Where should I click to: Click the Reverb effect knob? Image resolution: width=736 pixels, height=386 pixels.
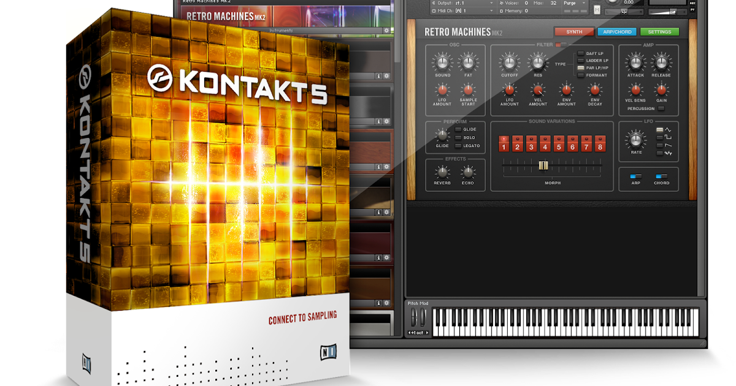442,172
